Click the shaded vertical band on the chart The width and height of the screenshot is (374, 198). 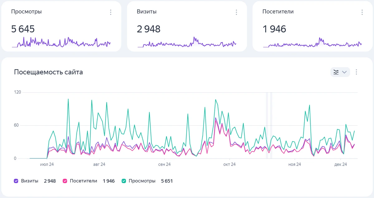269,125
